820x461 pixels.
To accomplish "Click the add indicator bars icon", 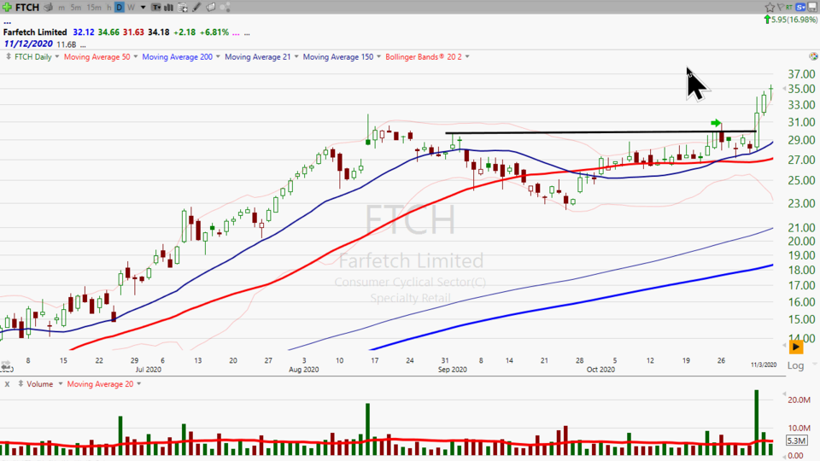I will click(x=169, y=8).
